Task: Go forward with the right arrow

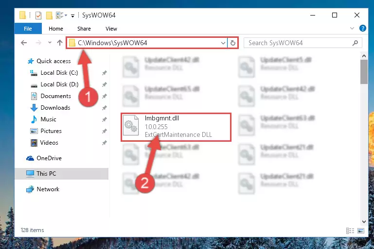Action: (x=38, y=43)
